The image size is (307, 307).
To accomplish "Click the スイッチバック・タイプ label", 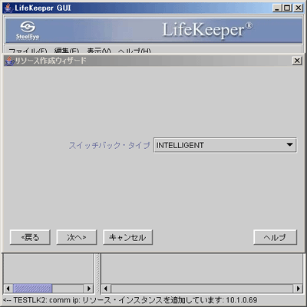I will (109, 145).
